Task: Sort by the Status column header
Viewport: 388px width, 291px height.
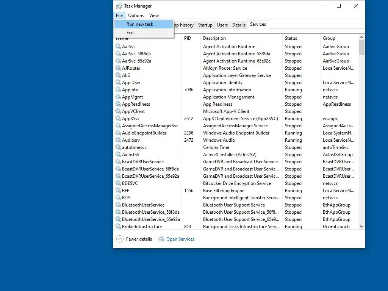Action: pos(301,38)
